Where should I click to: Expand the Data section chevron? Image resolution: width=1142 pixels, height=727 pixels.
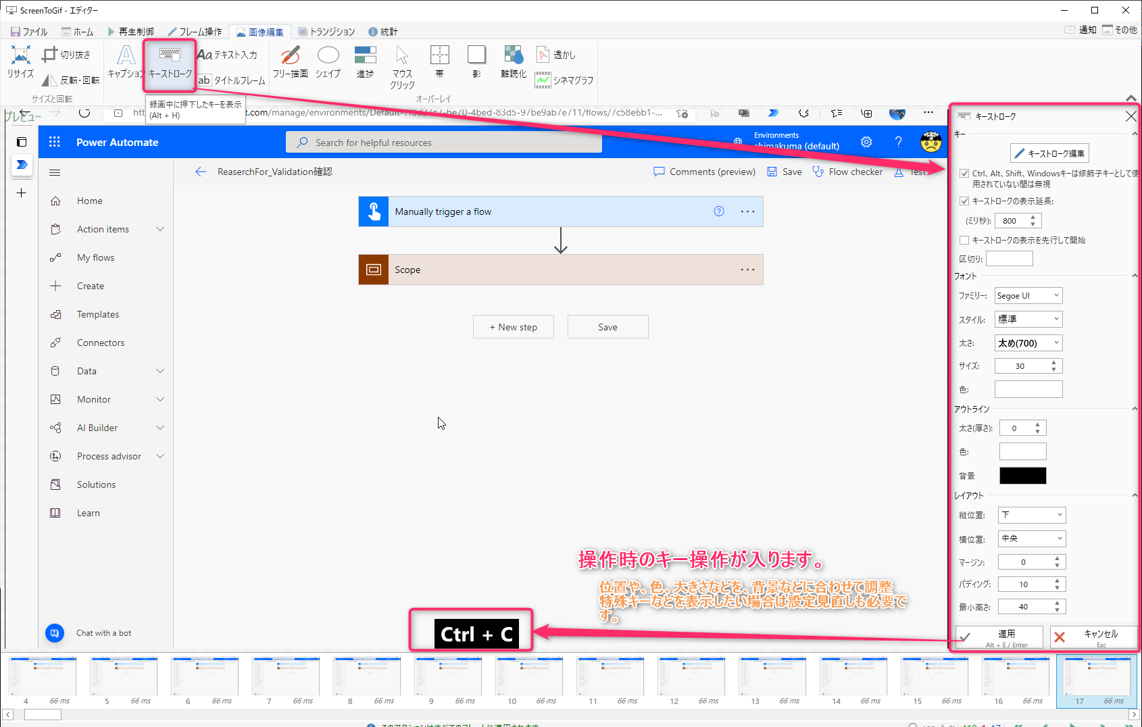(x=160, y=371)
